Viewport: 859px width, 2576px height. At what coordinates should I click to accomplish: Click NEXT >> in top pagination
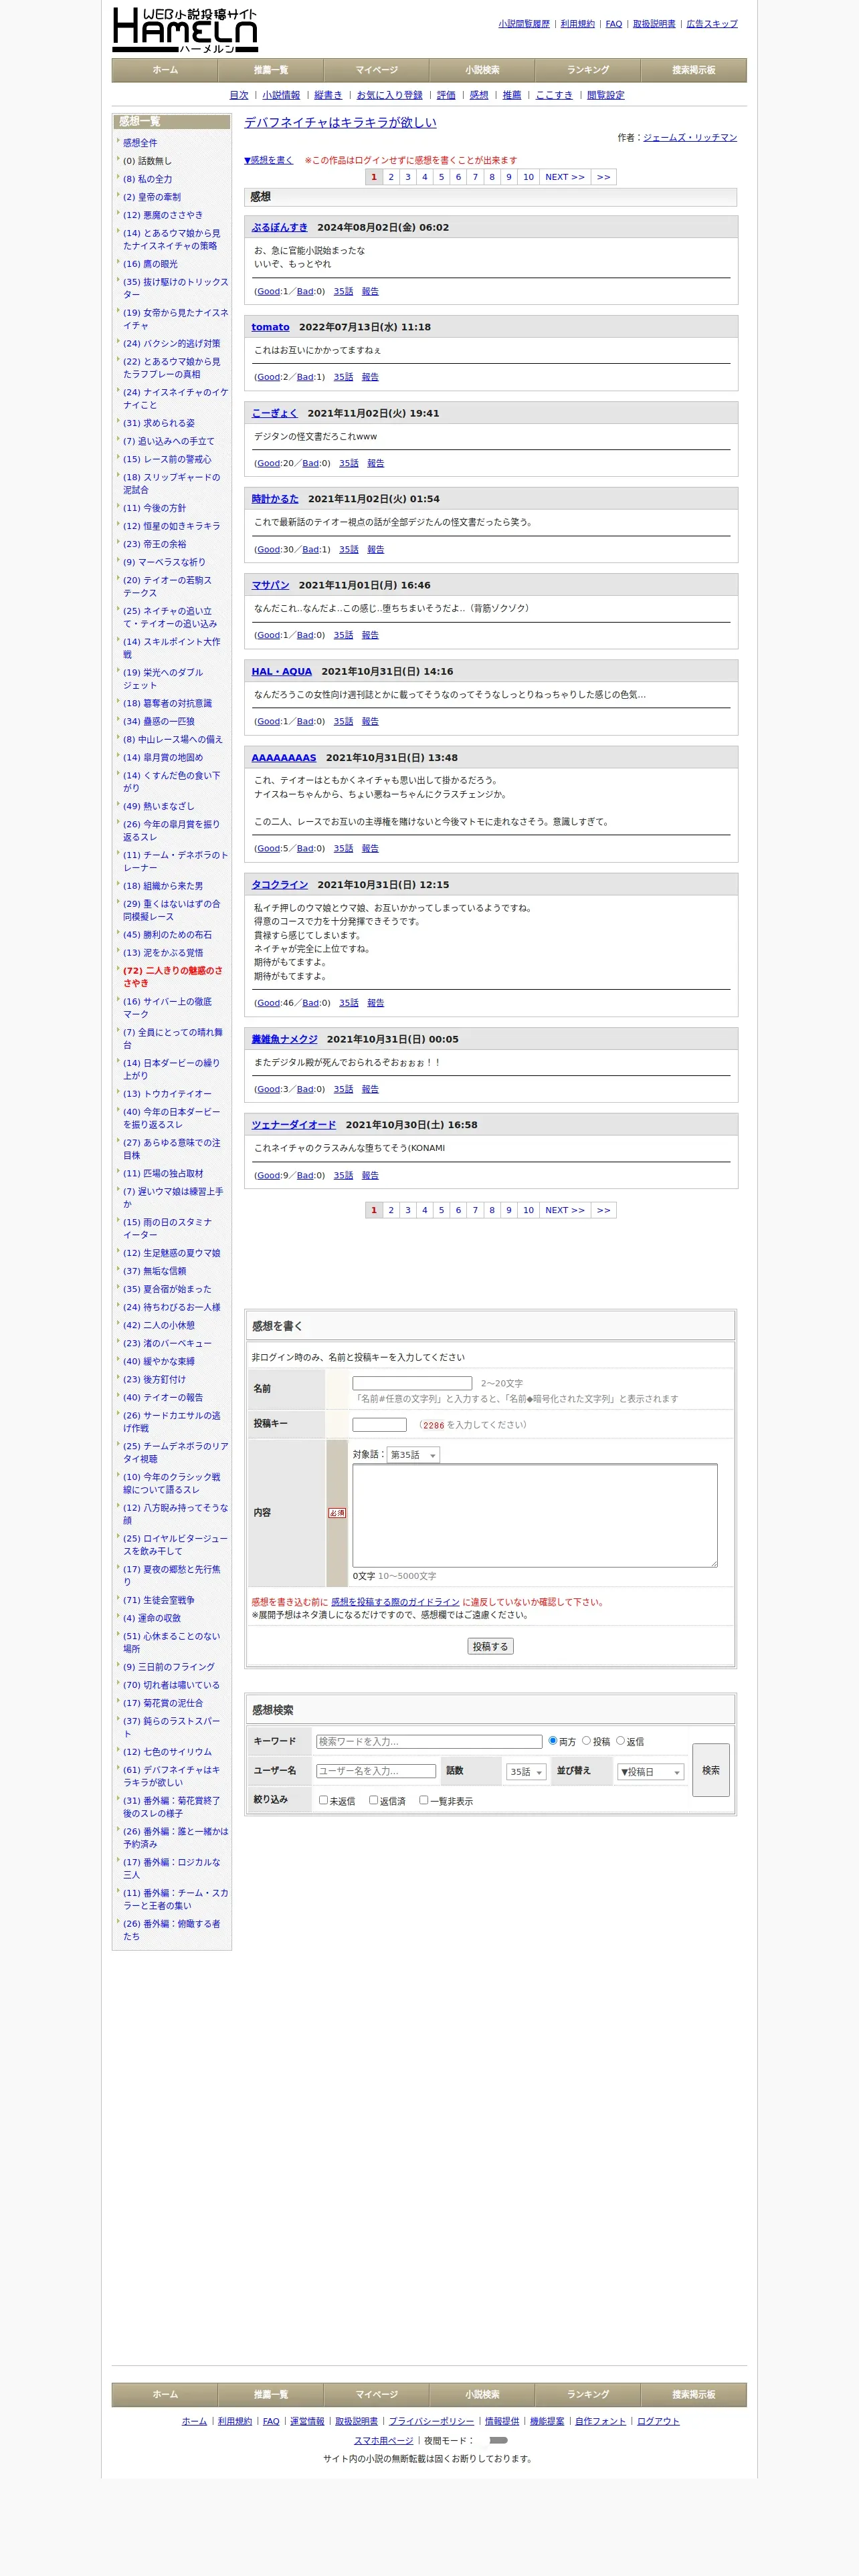[565, 177]
